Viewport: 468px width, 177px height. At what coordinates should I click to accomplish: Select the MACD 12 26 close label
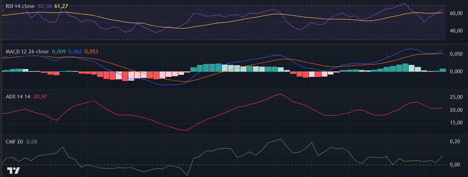[x=27, y=52]
